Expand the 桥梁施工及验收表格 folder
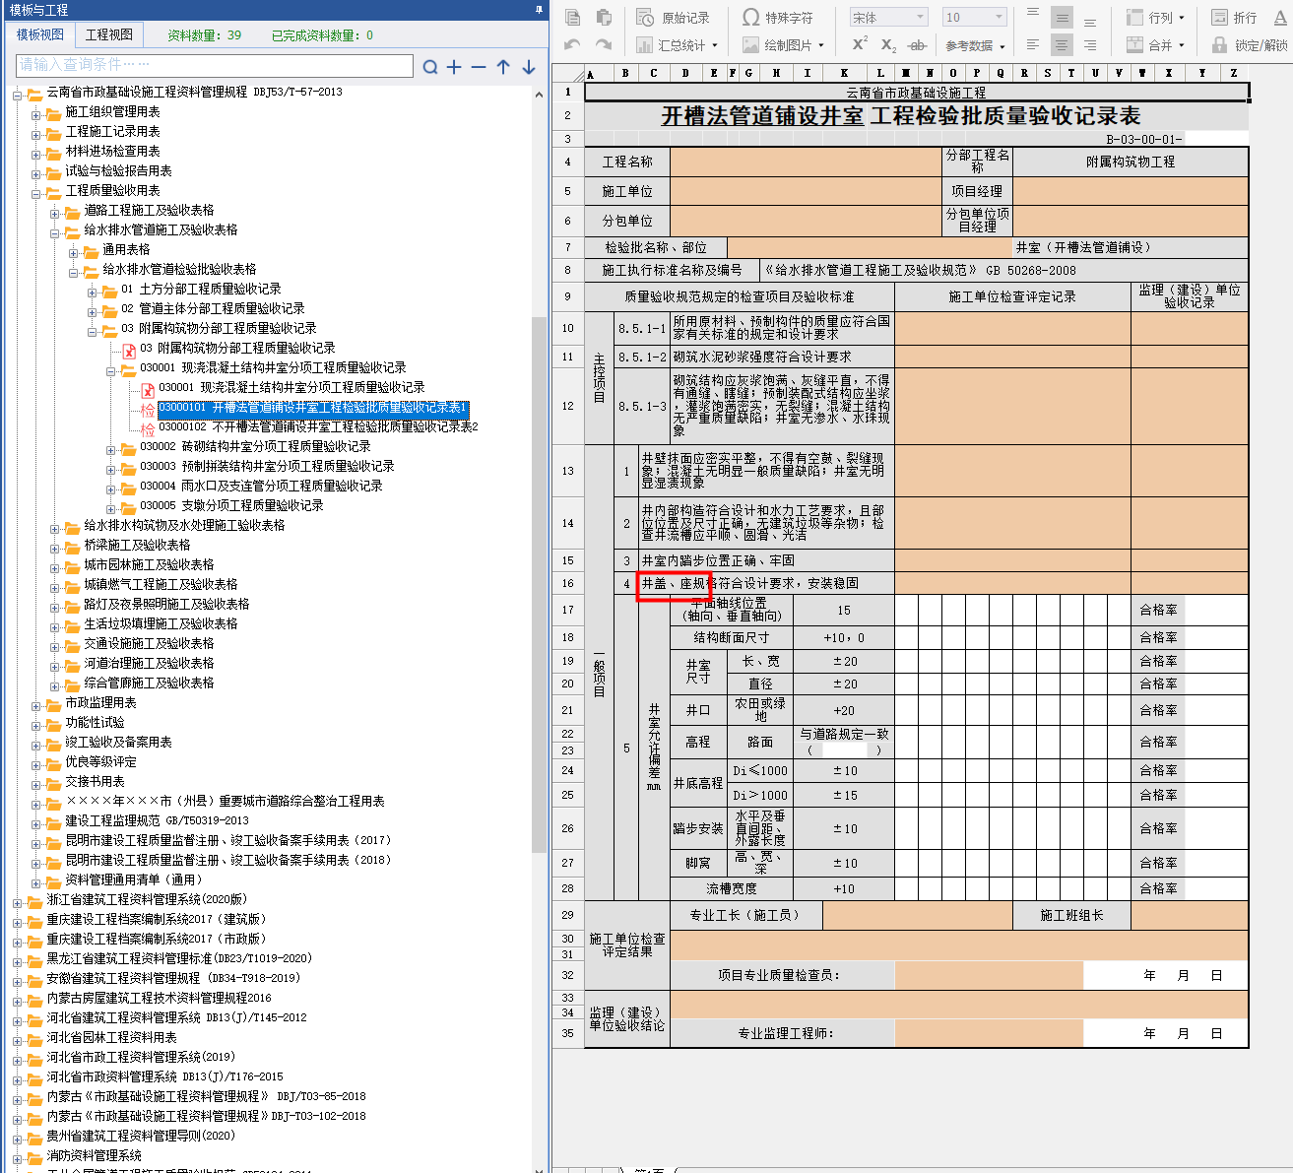Viewport: 1293px width, 1173px height. point(54,548)
